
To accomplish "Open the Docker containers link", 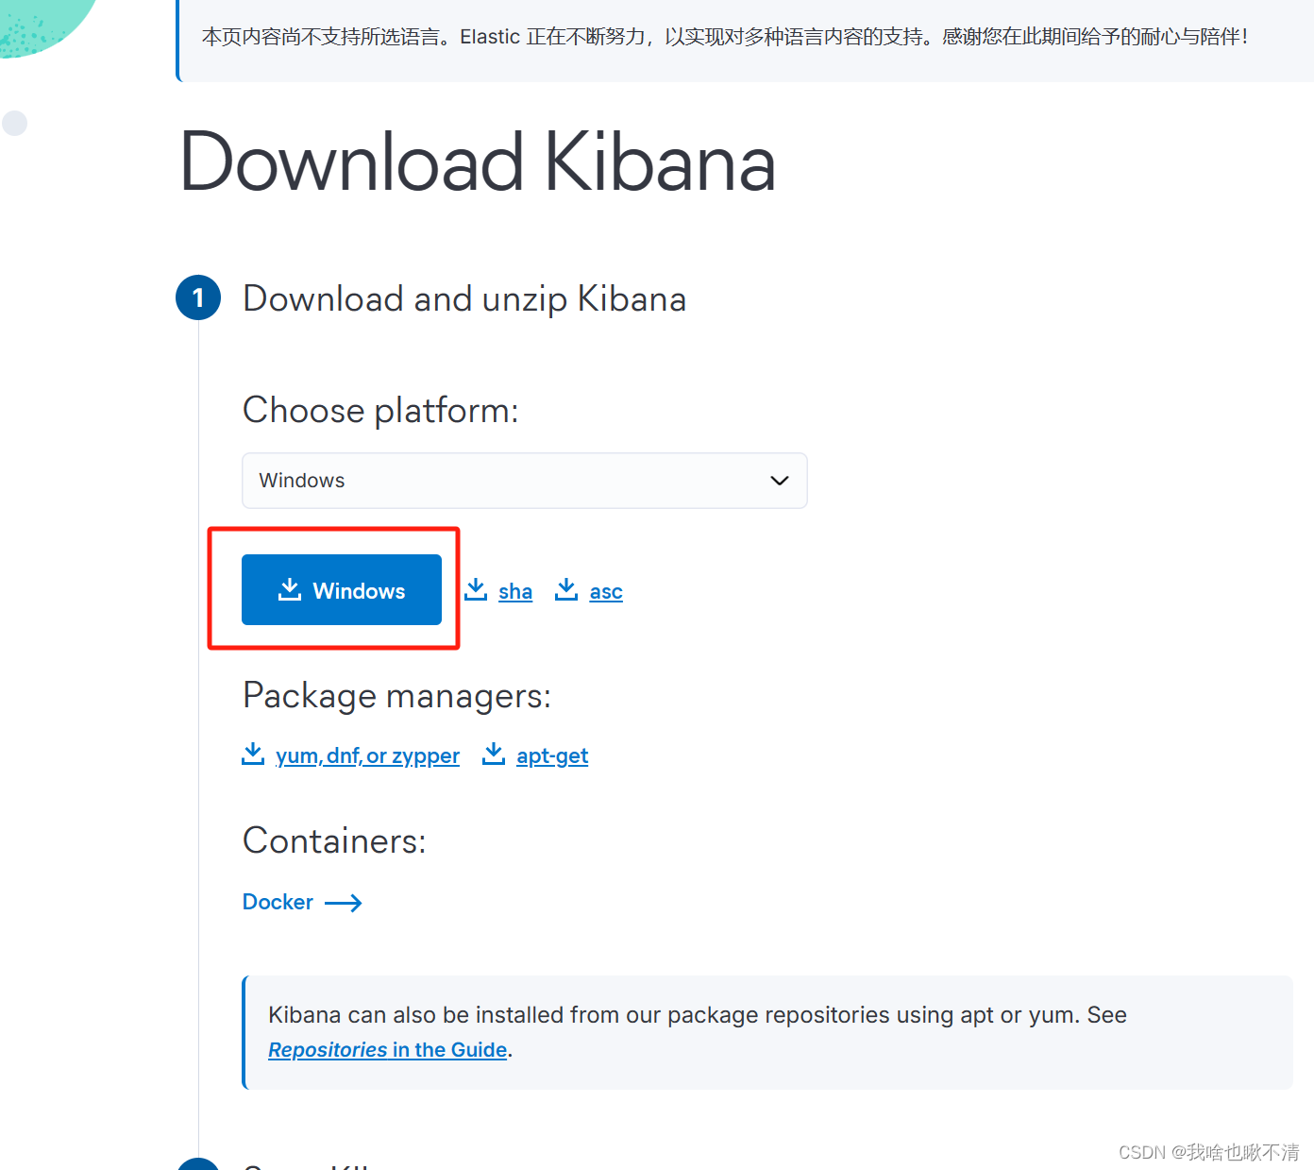I will (278, 902).
